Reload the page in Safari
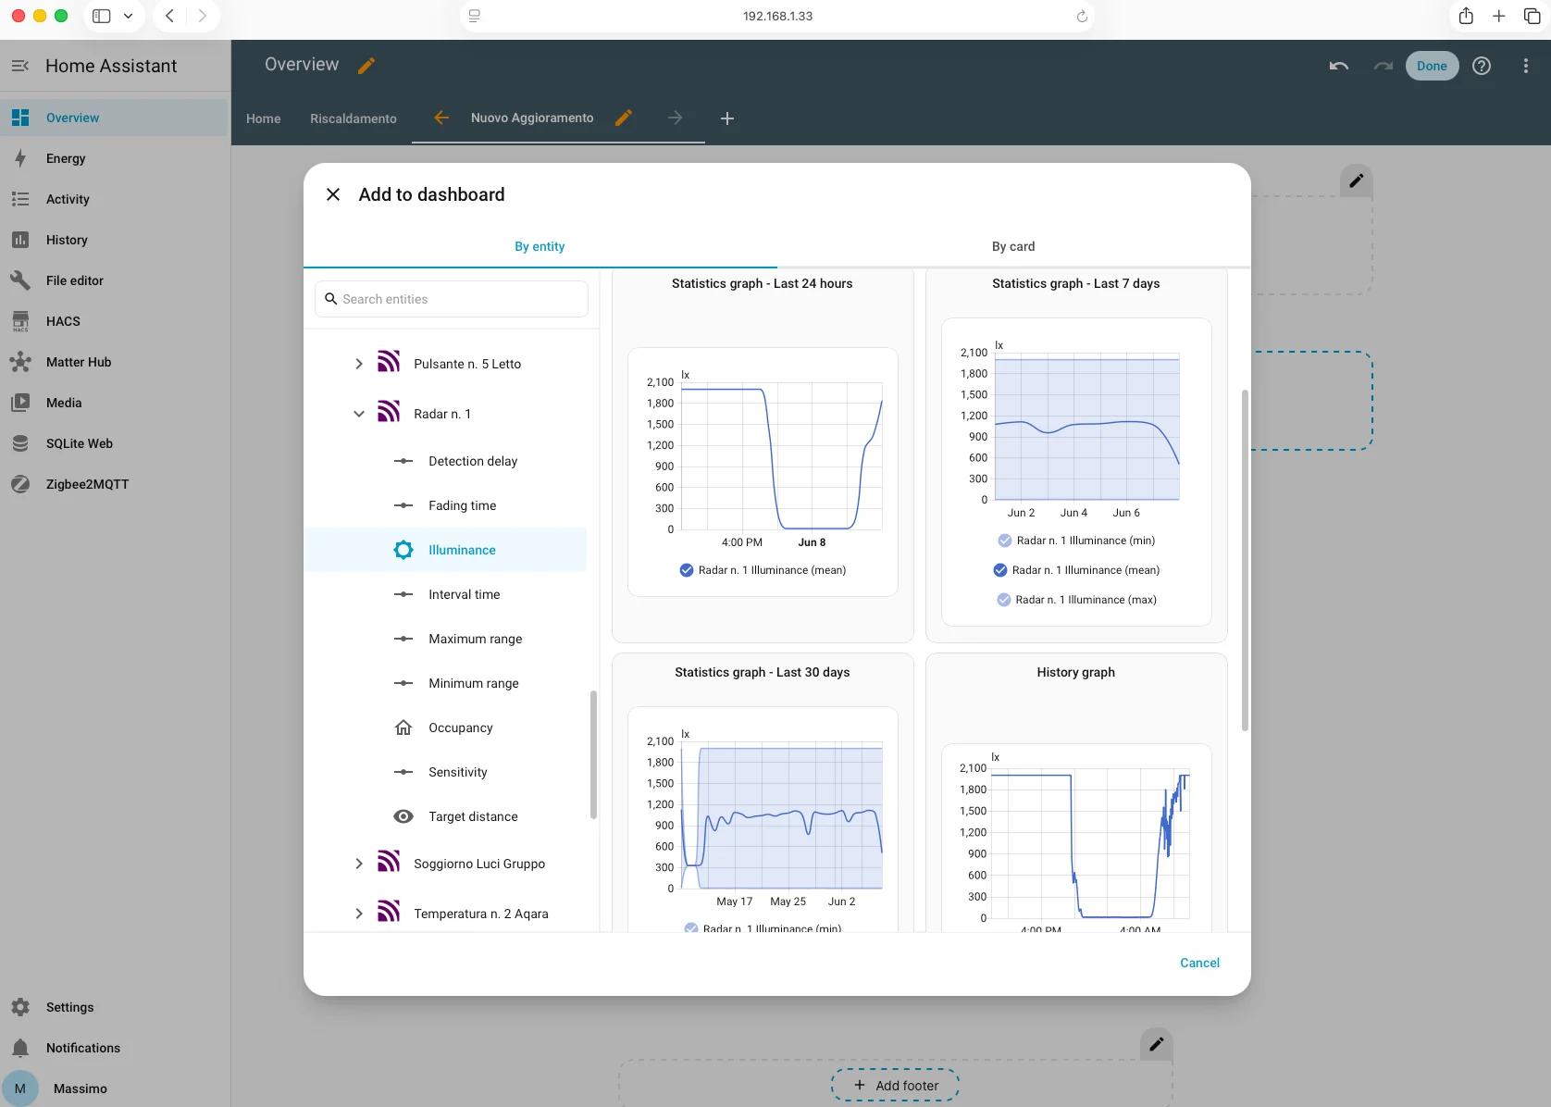Viewport: 1551px width, 1107px height. [1082, 16]
